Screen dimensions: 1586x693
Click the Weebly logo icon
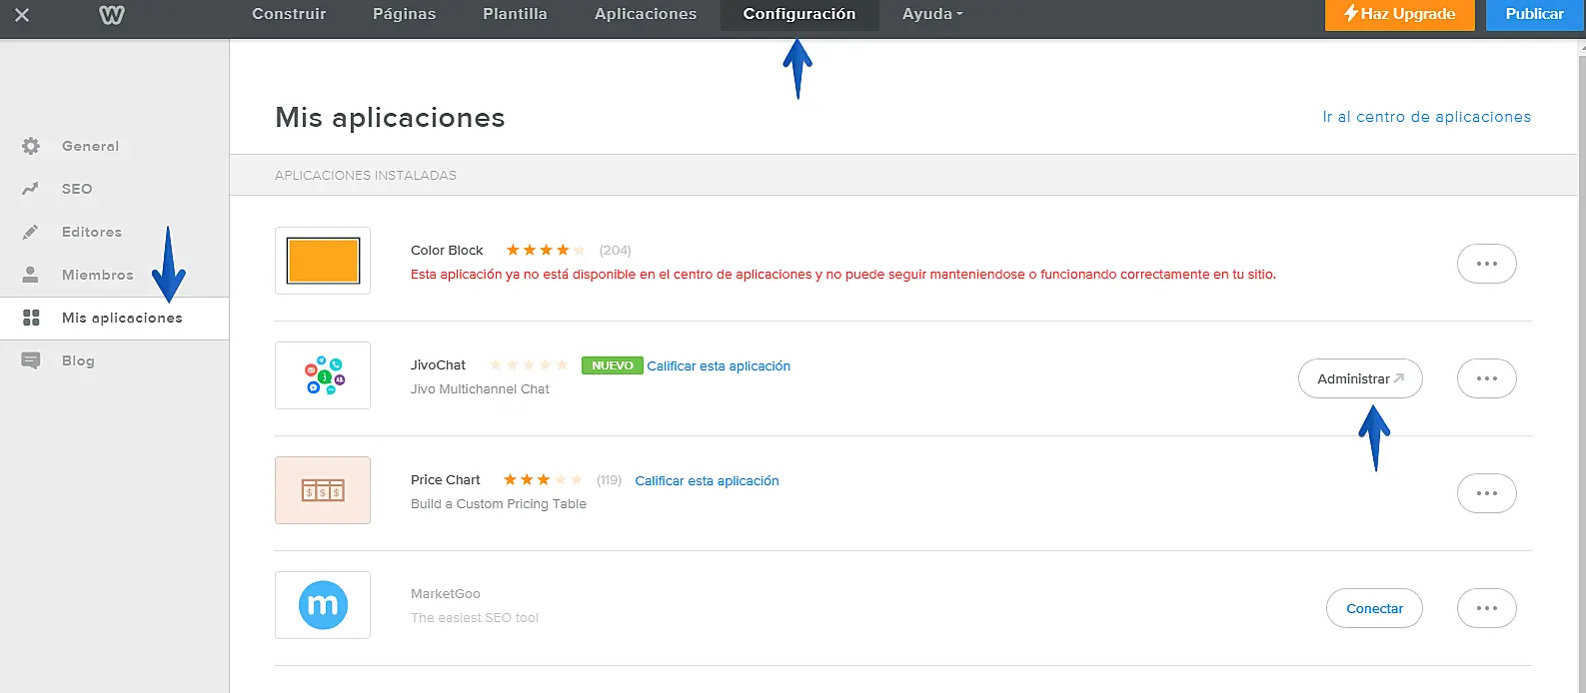coord(112,15)
